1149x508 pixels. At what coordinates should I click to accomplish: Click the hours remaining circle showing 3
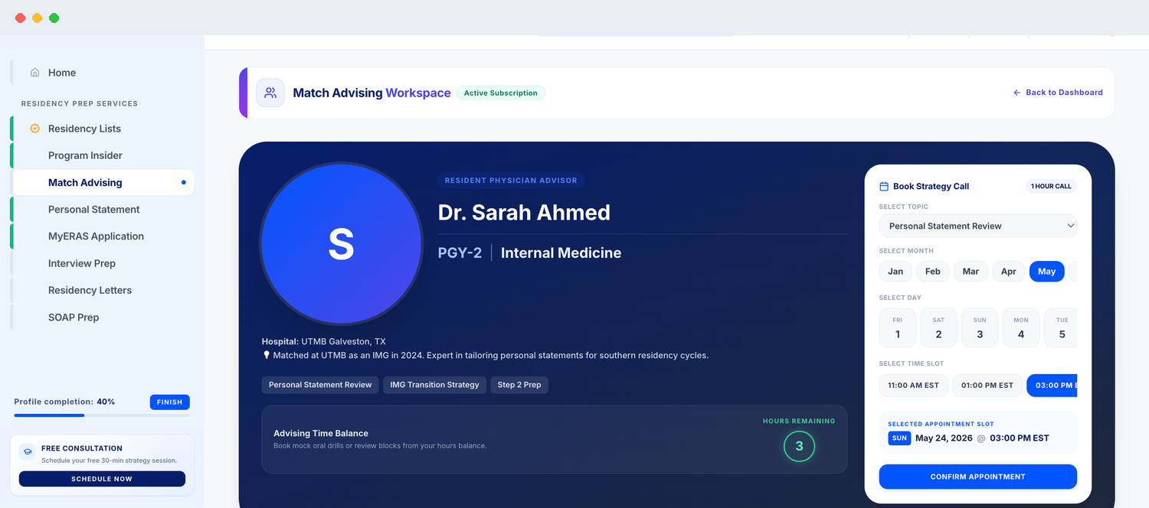point(799,446)
